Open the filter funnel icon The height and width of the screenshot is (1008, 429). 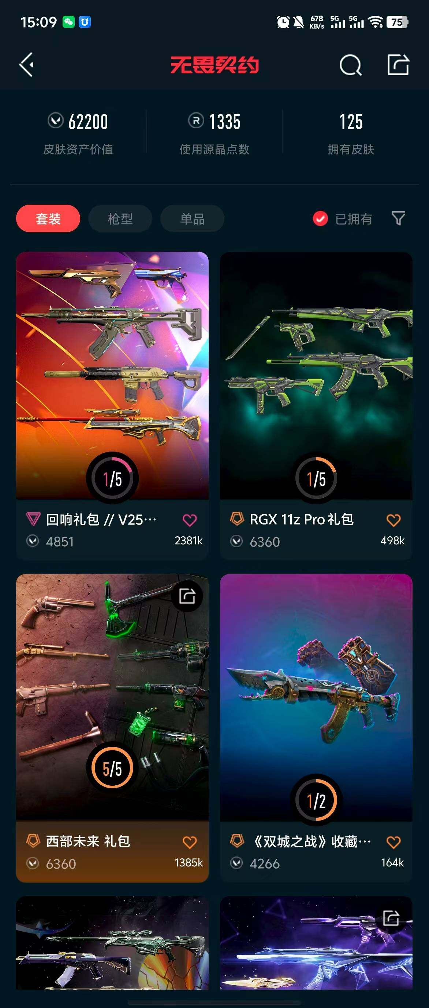pos(398,218)
